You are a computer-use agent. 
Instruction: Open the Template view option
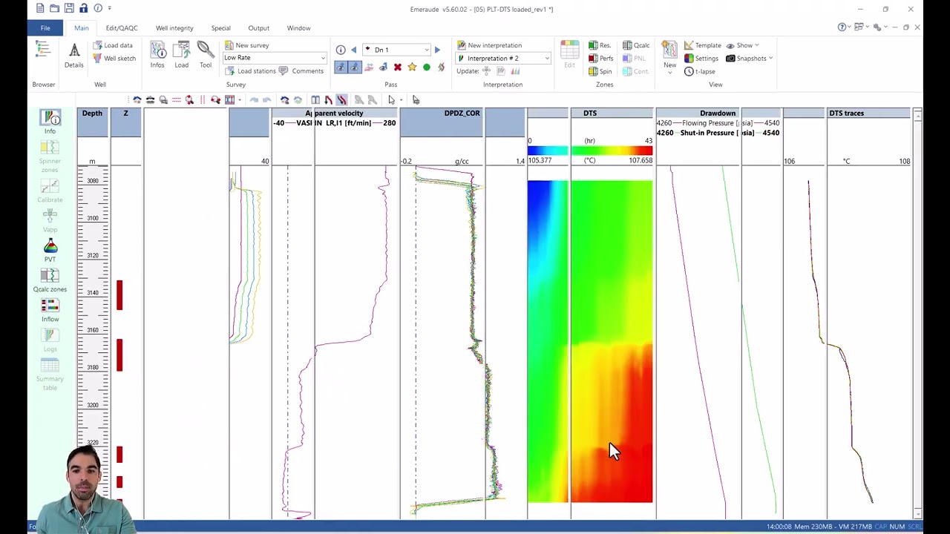click(x=702, y=45)
